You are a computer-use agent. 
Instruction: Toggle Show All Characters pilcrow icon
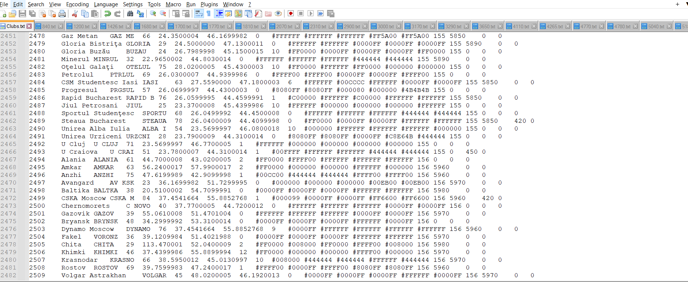[208, 14]
